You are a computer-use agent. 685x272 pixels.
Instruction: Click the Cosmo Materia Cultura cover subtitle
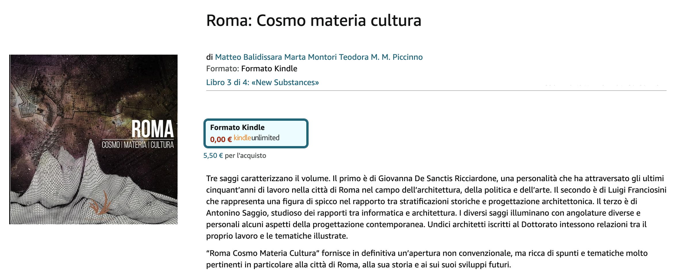138,145
